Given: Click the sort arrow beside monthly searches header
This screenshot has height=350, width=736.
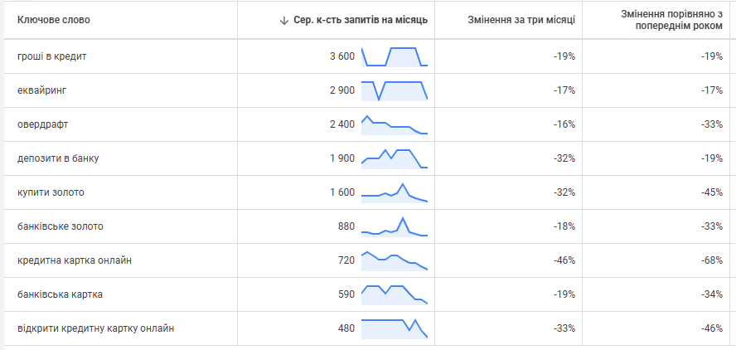Looking at the screenshot, I should pyautogui.click(x=284, y=20).
